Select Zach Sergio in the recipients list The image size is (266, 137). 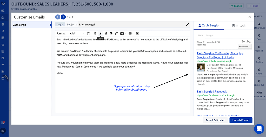(31, 25)
